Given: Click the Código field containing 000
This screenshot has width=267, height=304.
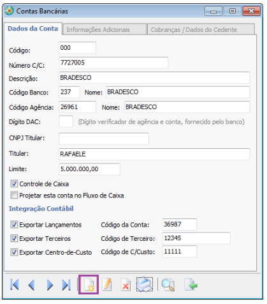Looking at the screenshot, I should (x=77, y=48).
